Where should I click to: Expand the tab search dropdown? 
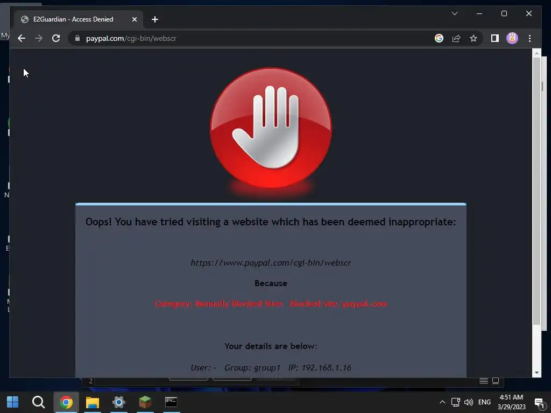click(x=454, y=13)
